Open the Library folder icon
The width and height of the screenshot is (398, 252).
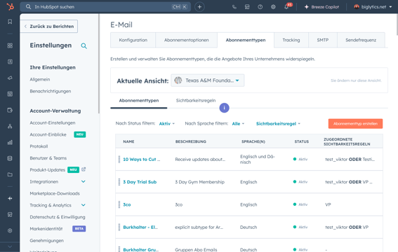[x=10, y=174]
